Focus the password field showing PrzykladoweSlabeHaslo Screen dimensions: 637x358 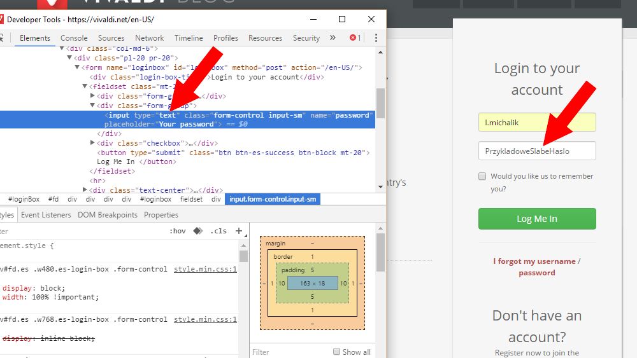coord(537,151)
